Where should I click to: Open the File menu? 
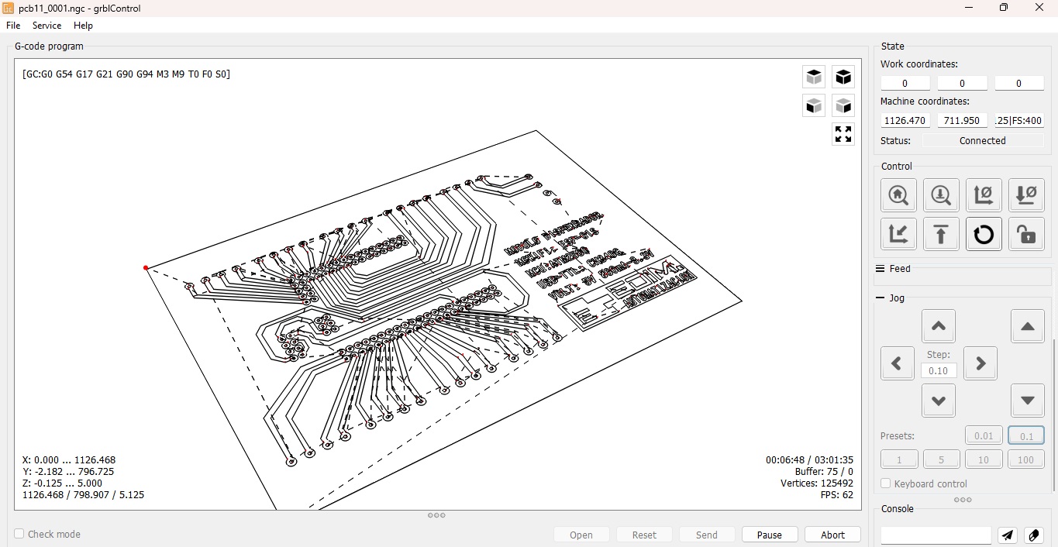point(12,25)
